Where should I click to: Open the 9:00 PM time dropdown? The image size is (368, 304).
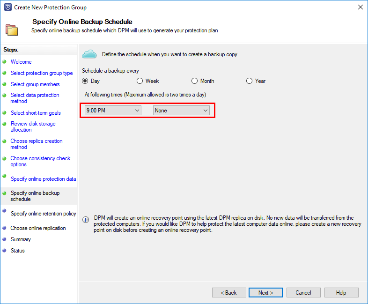(x=113, y=111)
